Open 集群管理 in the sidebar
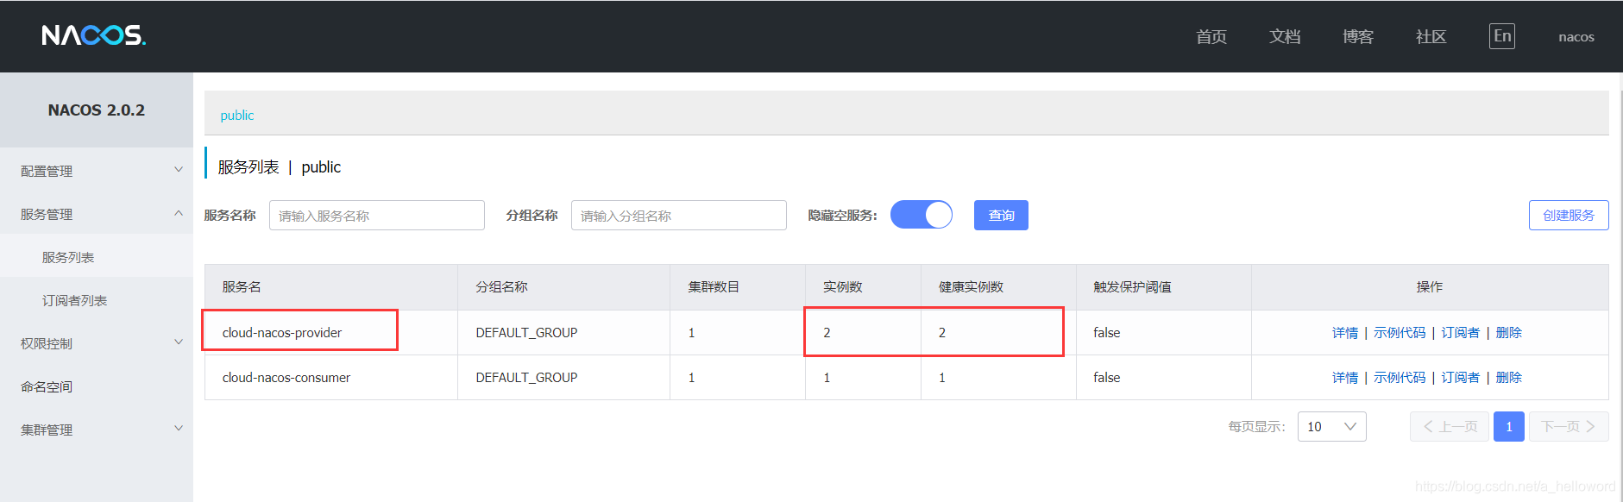Image resolution: width=1623 pixels, height=502 pixels. pyautogui.click(x=47, y=430)
